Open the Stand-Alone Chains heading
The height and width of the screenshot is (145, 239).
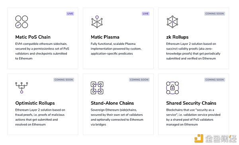pyautogui.click(x=112, y=103)
